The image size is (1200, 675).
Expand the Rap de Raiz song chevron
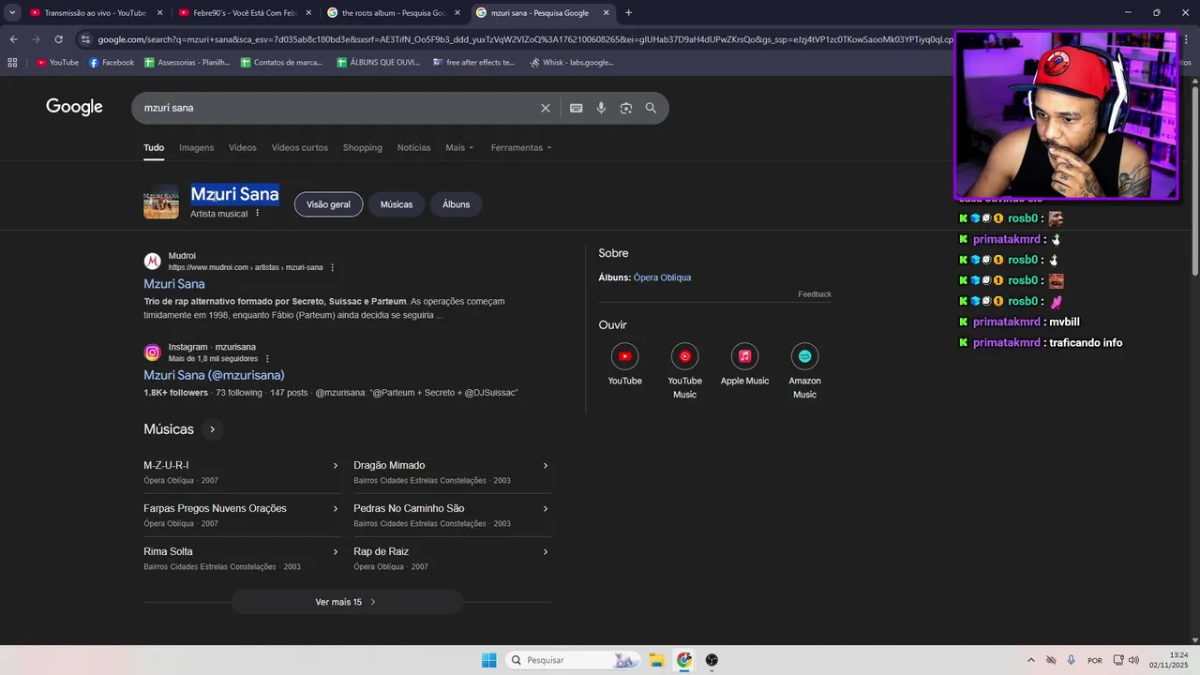pos(546,551)
